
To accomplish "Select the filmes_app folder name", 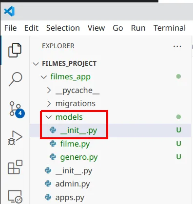I will [x=71, y=77].
